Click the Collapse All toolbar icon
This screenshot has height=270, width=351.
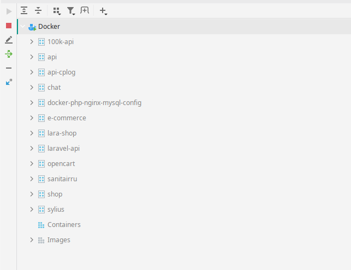(38, 10)
